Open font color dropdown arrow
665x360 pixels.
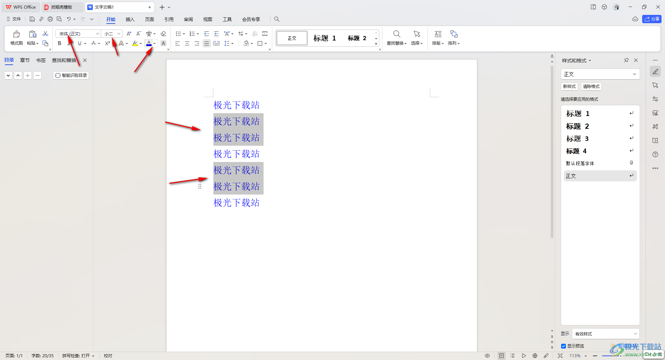coord(154,43)
